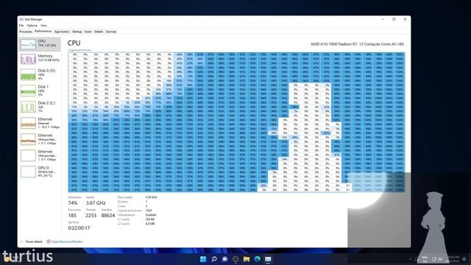
Task: Click the Task Manager title bar icon
Action: click(x=21, y=19)
